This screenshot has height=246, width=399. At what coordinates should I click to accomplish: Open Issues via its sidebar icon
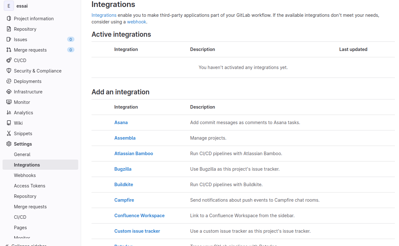(x=9, y=40)
